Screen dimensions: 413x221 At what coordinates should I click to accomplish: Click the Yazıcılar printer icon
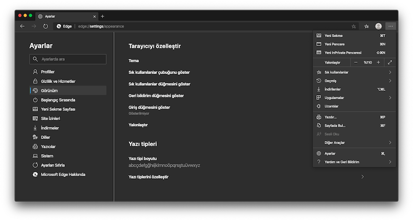(35, 146)
